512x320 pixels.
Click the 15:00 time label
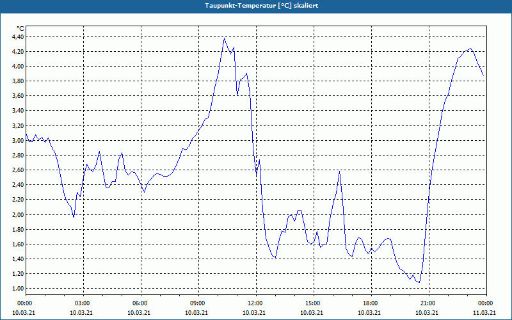tap(314, 303)
